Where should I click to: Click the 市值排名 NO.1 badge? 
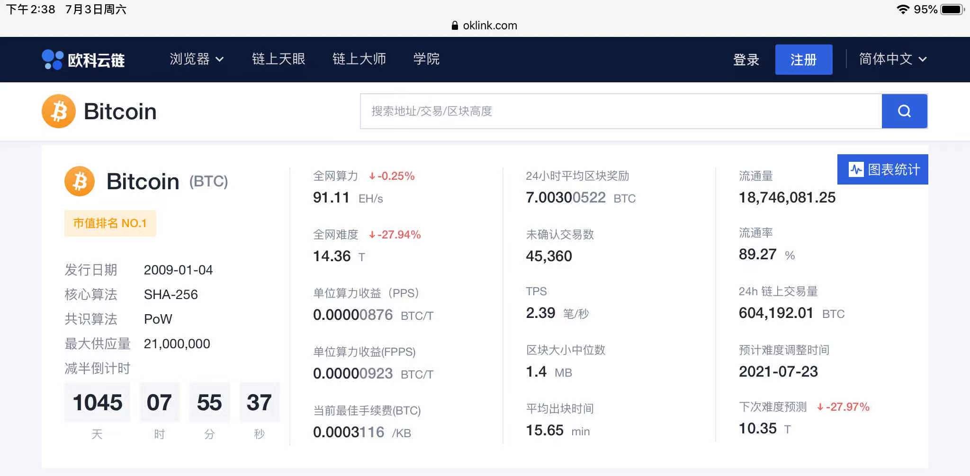click(x=110, y=223)
